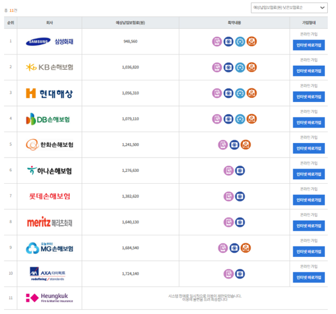
Task: Click 인터넷 바로가입 for KB손해보험
Action: pyautogui.click(x=309, y=71)
